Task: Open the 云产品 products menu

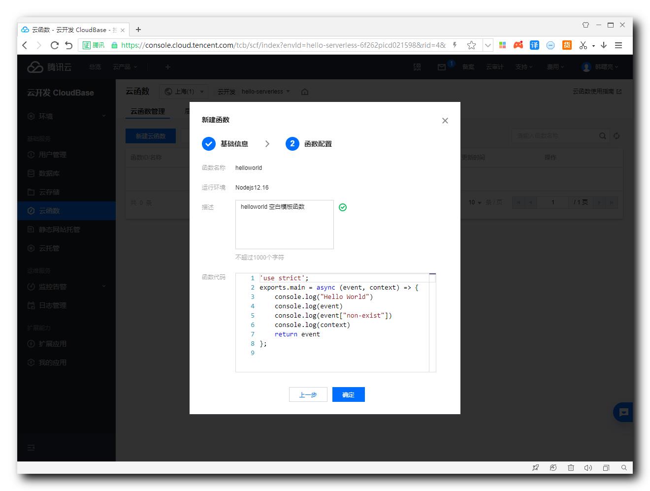Action: tap(125, 67)
